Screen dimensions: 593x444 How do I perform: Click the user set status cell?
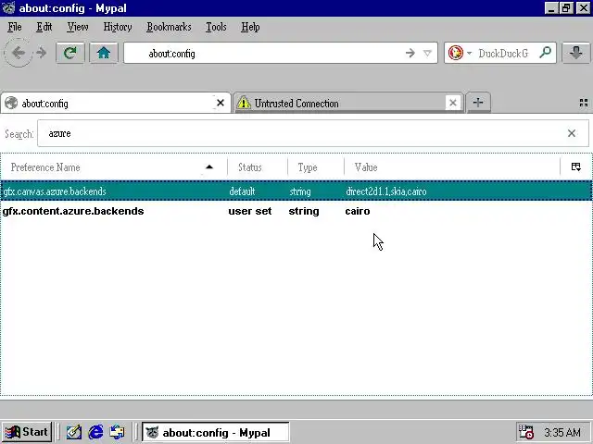click(250, 211)
